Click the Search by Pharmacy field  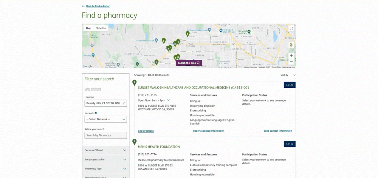pyautogui.click(x=106, y=135)
